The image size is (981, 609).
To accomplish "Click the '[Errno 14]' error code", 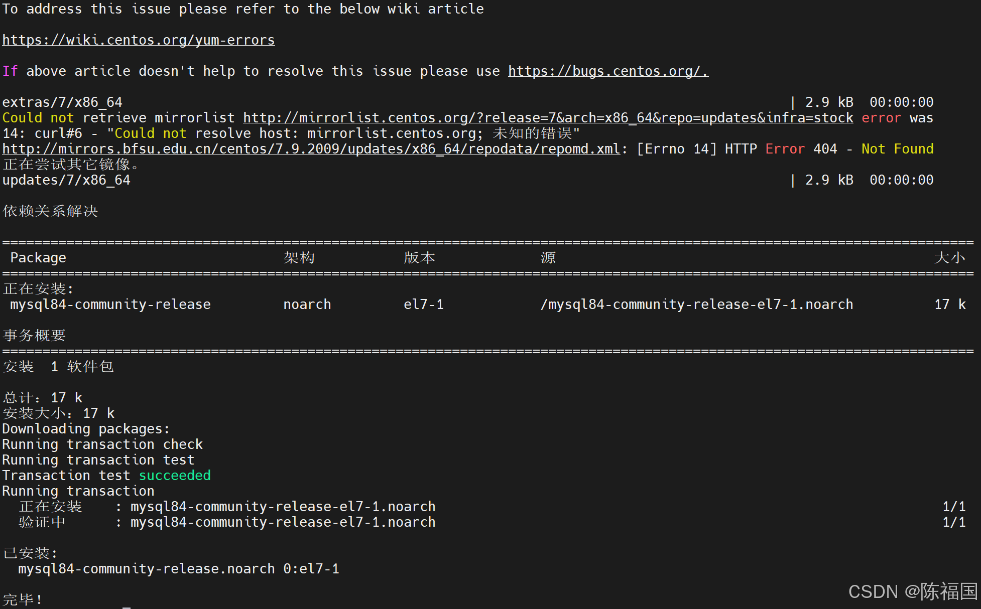I will pyautogui.click(x=677, y=149).
